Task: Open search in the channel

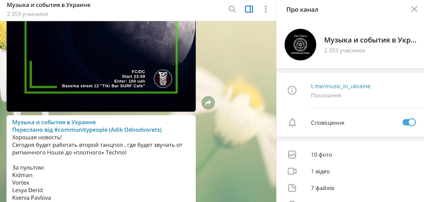Action: click(232, 9)
